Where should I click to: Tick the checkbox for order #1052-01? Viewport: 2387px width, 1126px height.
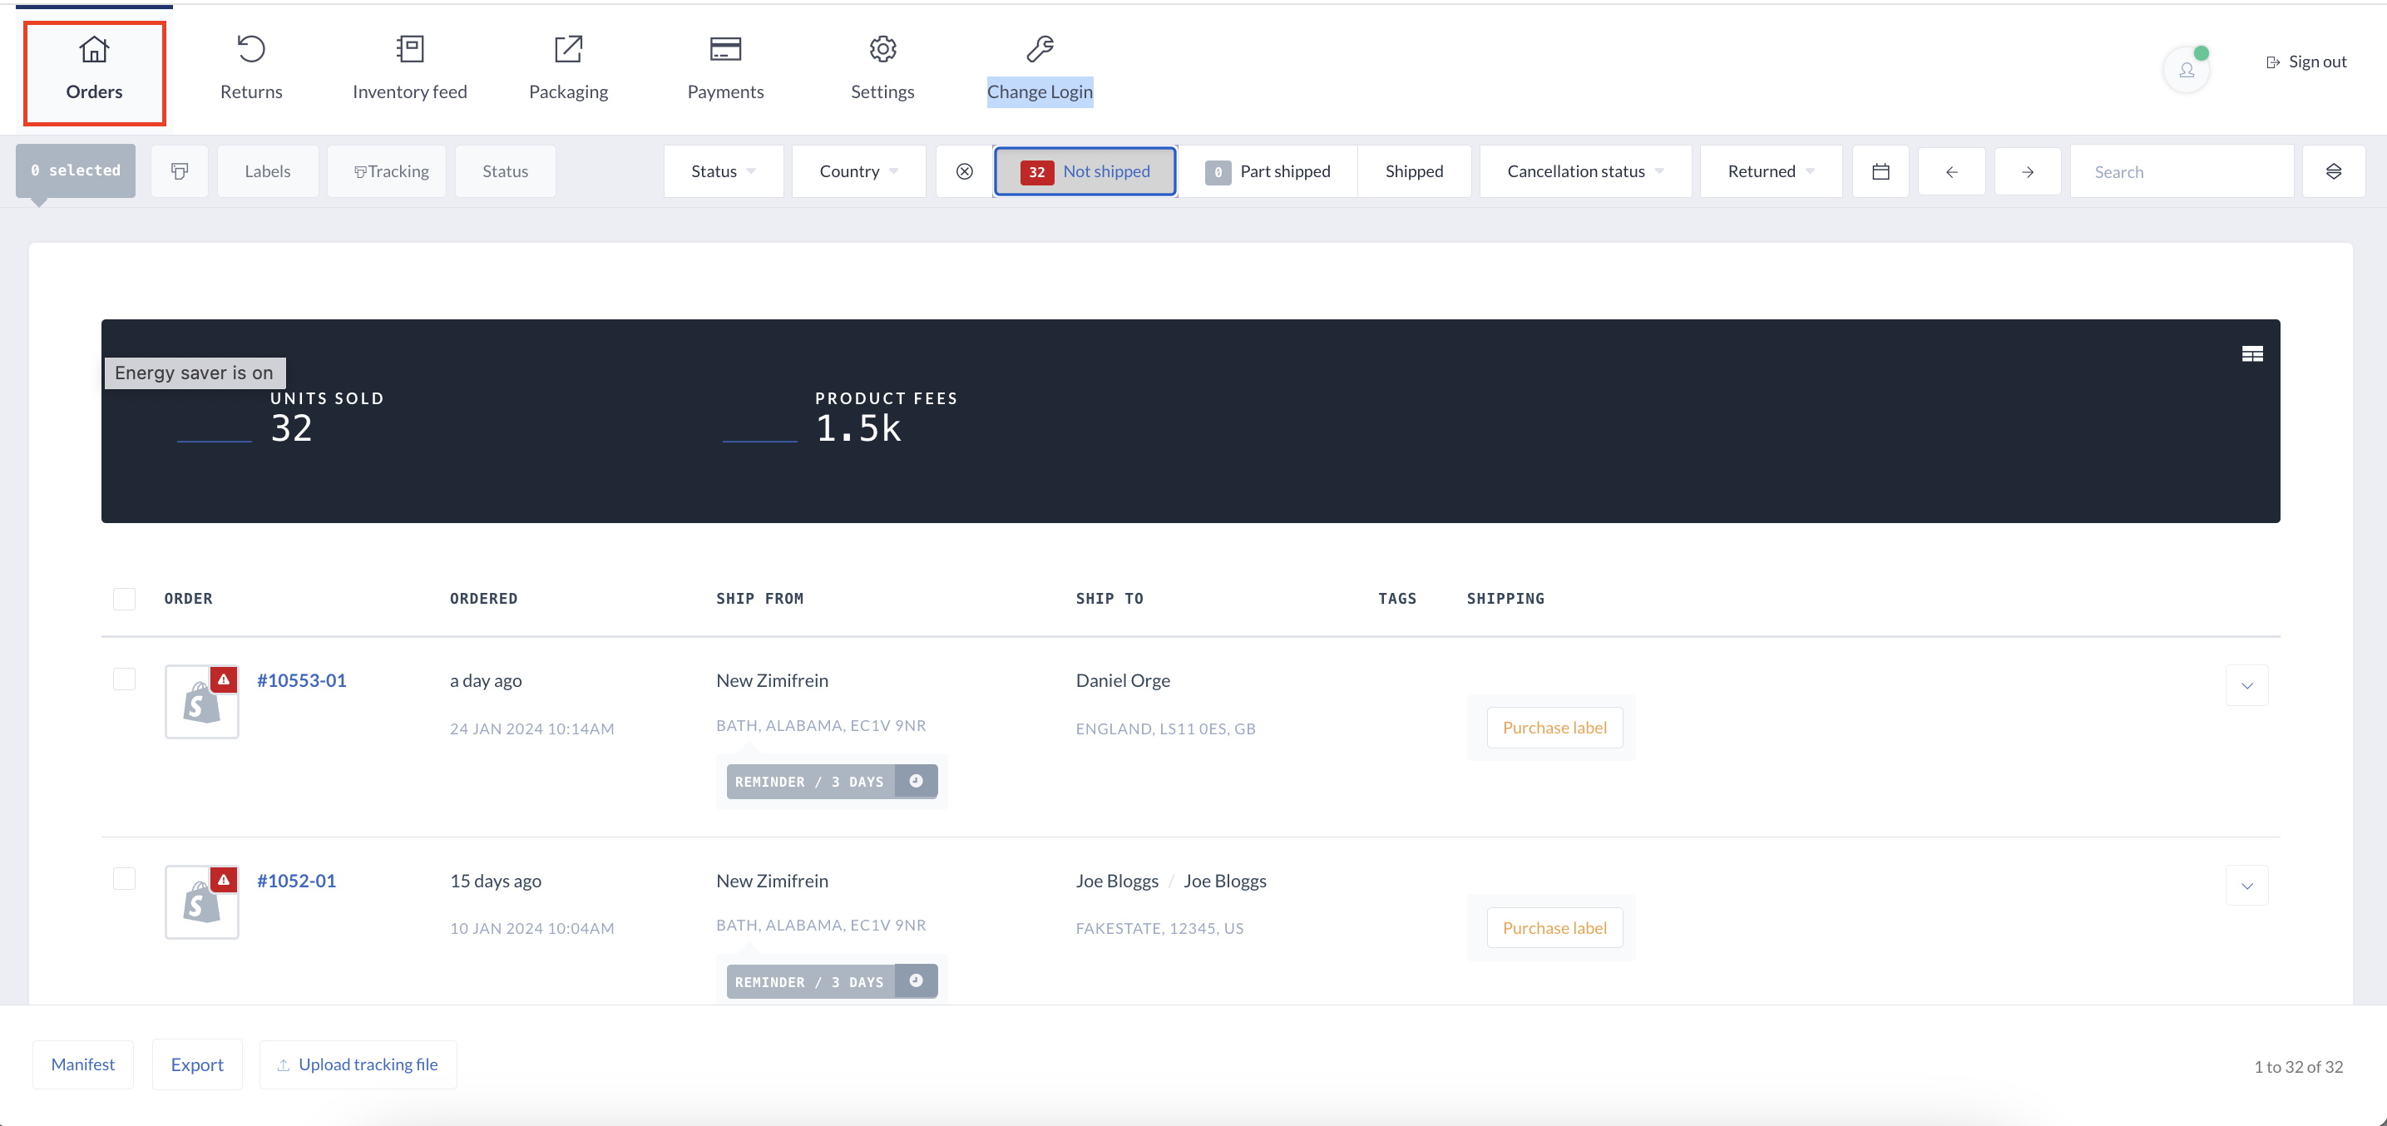pos(124,877)
